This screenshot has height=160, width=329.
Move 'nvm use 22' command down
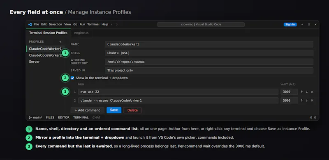(x=307, y=92)
